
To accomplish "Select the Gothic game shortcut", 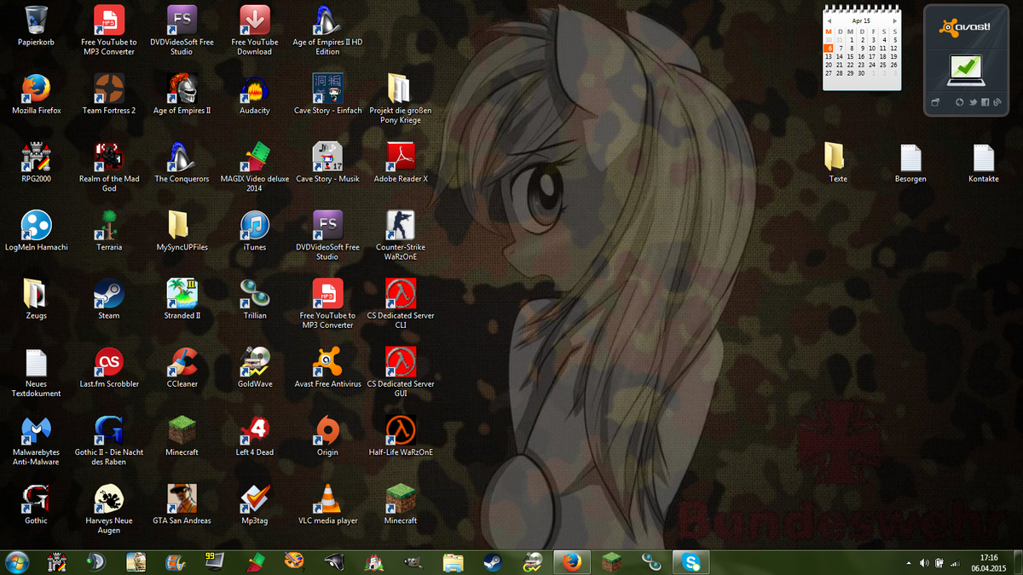I will (x=36, y=504).
